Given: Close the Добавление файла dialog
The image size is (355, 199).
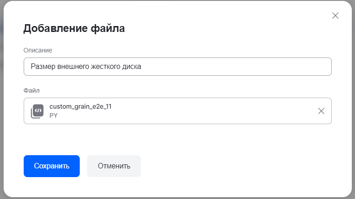Looking at the screenshot, I should (x=335, y=16).
